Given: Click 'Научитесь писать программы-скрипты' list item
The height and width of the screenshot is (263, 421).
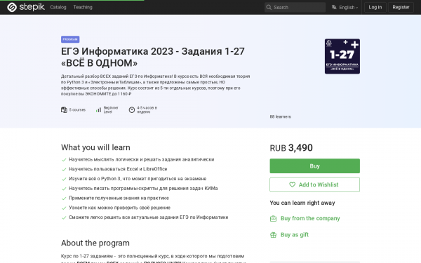Looking at the screenshot, I should [143, 189].
